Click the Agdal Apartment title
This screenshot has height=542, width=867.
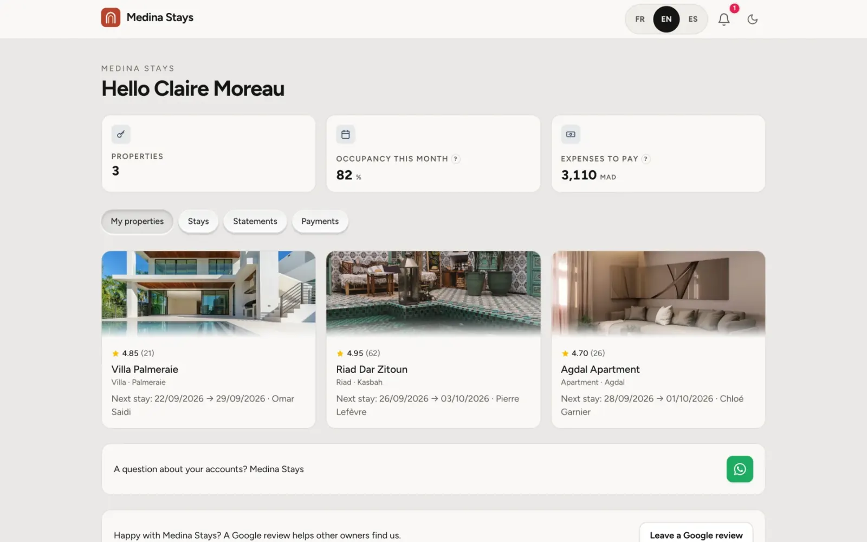point(600,369)
